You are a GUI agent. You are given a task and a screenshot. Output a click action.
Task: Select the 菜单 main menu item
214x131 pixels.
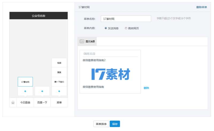(x=59, y=103)
